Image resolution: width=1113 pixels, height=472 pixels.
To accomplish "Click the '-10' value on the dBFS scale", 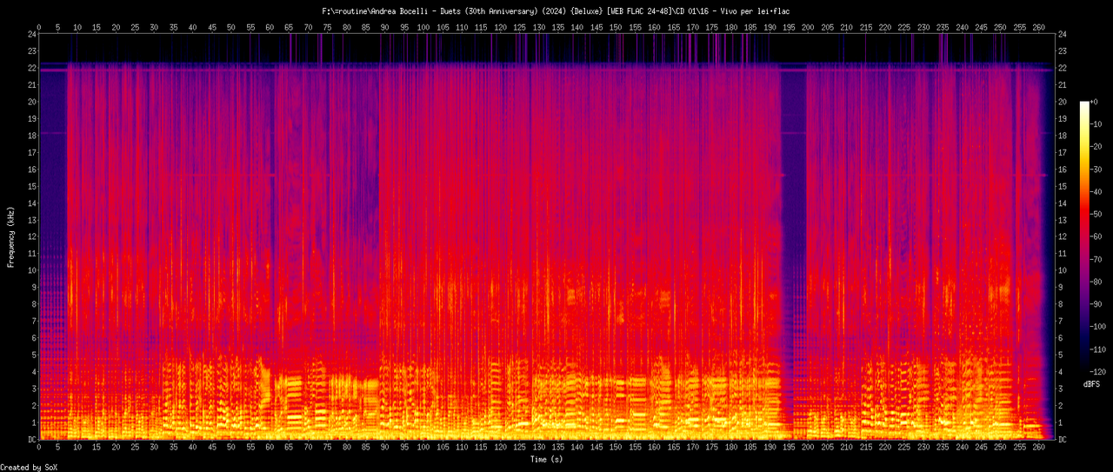I will click(x=1098, y=124).
